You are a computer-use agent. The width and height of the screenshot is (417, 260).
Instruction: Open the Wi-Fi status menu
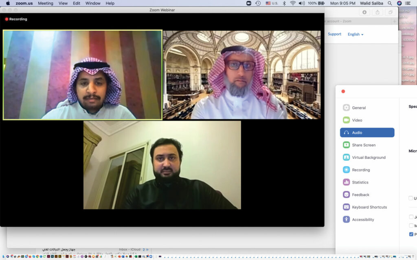pyautogui.click(x=293, y=3)
